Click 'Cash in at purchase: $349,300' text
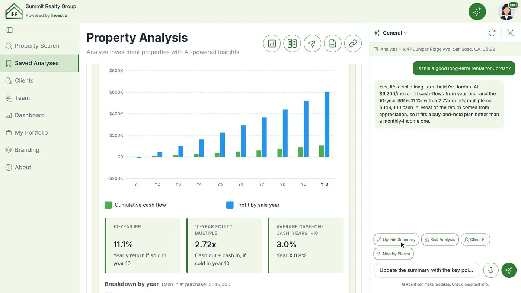Image resolution: width=521 pixels, height=293 pixels. [x=196, y=284]
